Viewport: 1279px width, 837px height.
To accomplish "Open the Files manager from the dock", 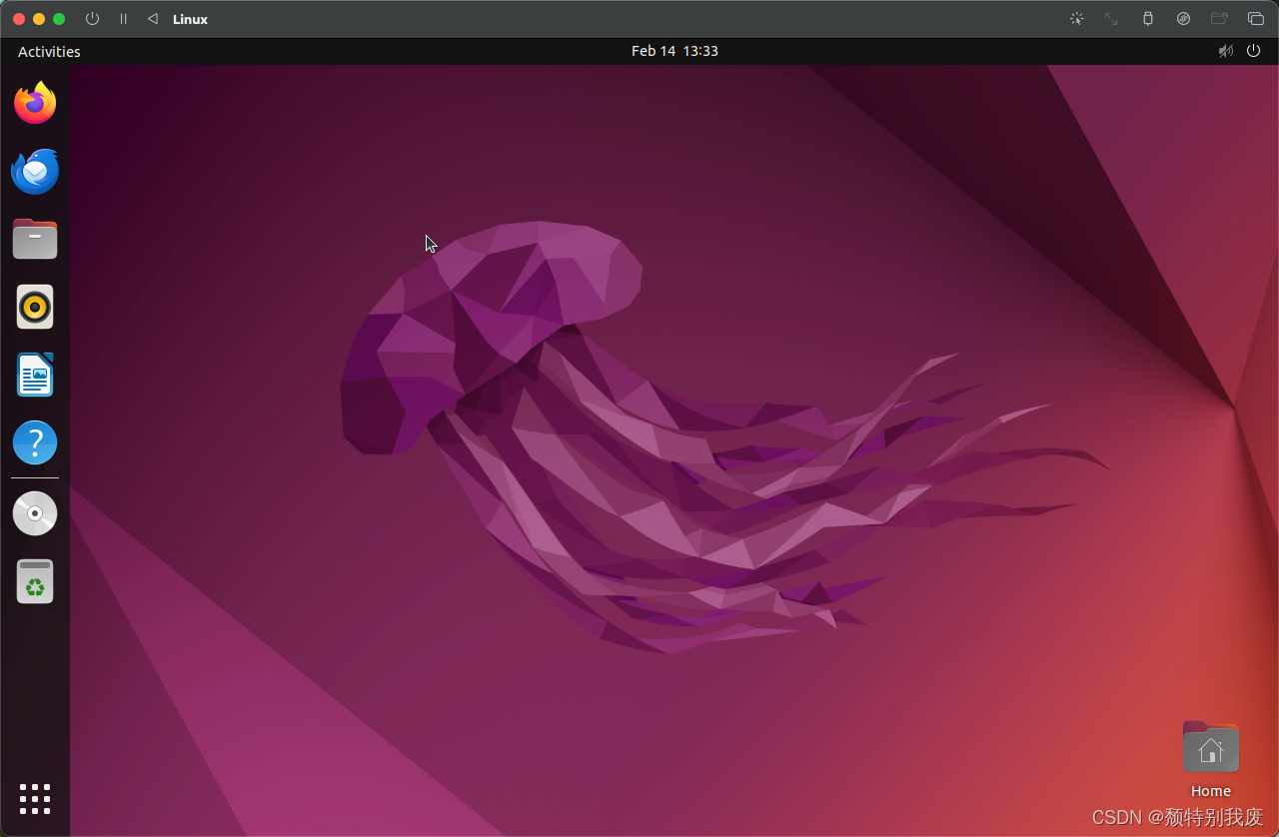I will pyautogui.click(x=35, y=239).
